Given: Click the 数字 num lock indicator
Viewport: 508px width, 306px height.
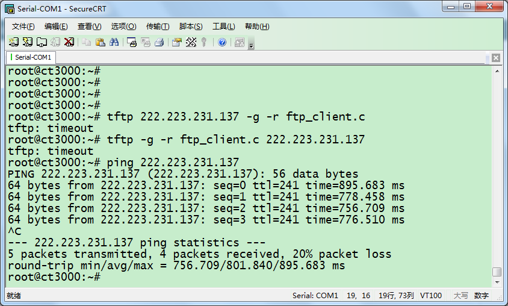Looking at the screenshot, I should (482, 296).
